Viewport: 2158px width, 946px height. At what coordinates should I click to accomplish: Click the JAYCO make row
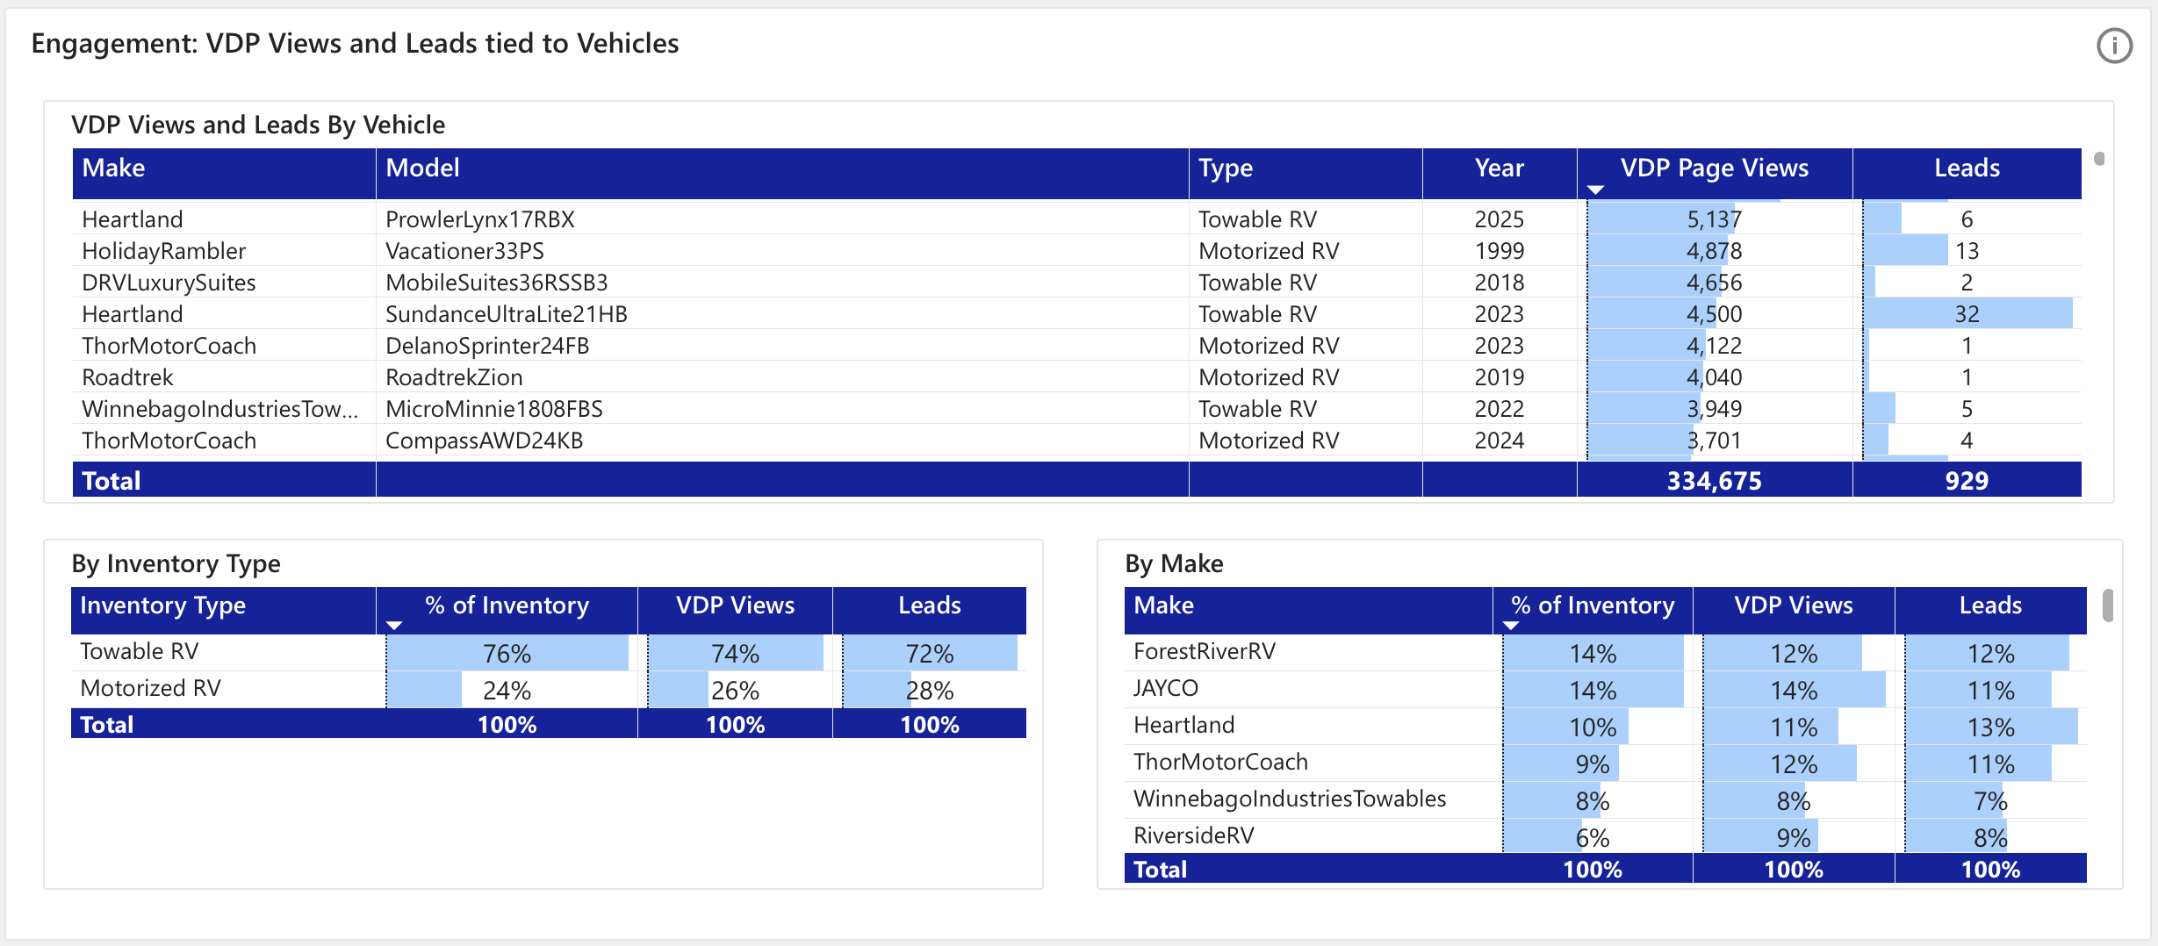coord(1166,689)
